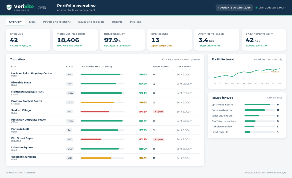Click the QLD state tag for Bayview Medical Centre
The image size is (292, 178).
tap(70, 102)
